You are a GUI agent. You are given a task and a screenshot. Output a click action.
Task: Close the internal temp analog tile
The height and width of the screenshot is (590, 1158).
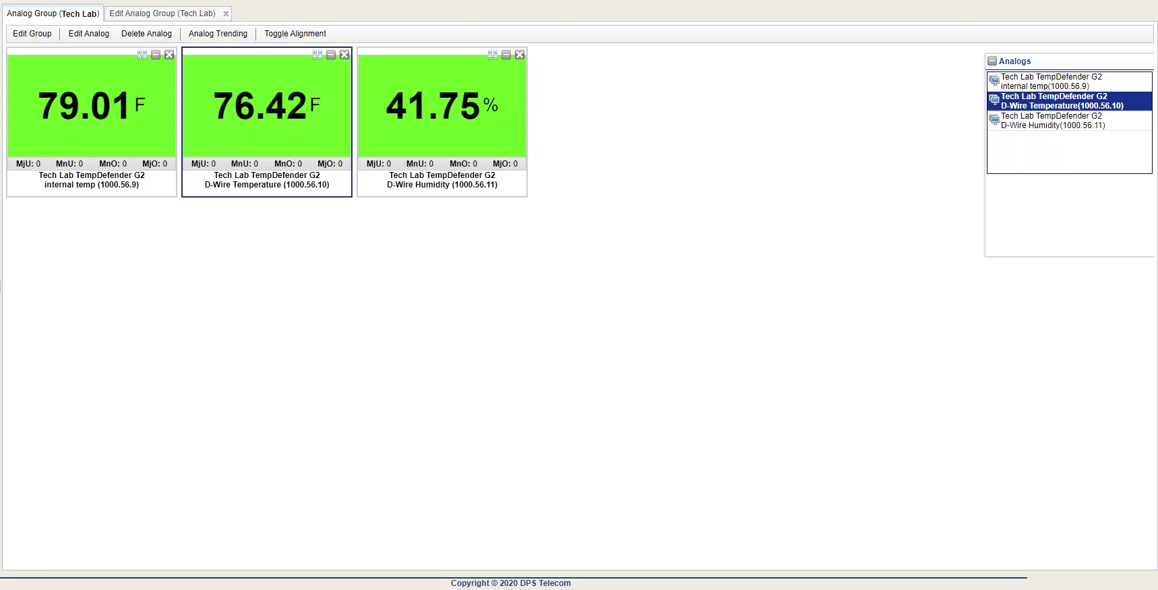[x=169, y=55]
